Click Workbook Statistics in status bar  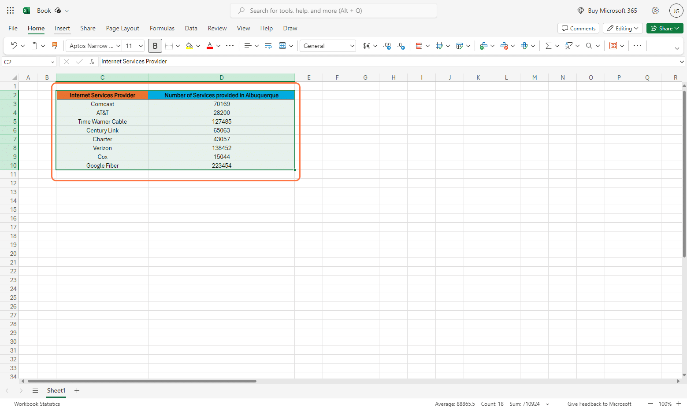pyautogui.click(x=37, y=404)
